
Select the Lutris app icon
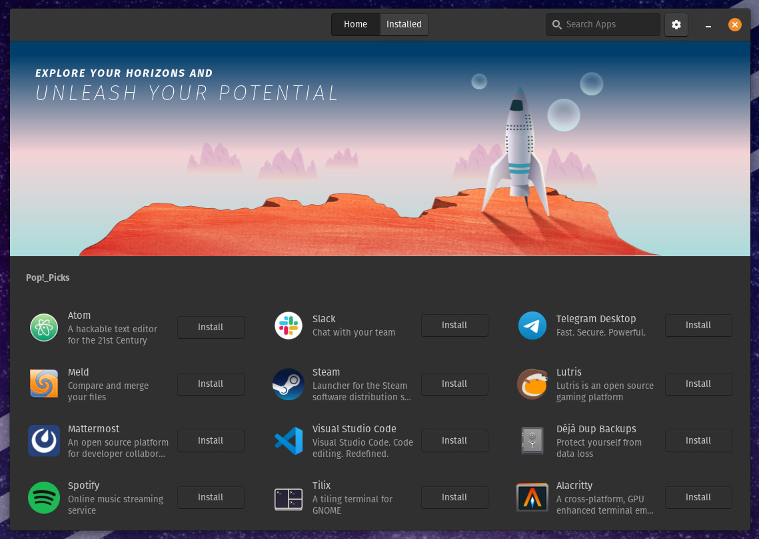[532, 384]
